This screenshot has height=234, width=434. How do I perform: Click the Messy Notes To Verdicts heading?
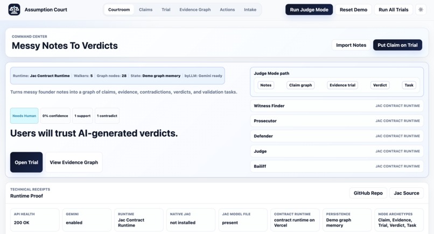pyautogui.click(x=65, y=46)
